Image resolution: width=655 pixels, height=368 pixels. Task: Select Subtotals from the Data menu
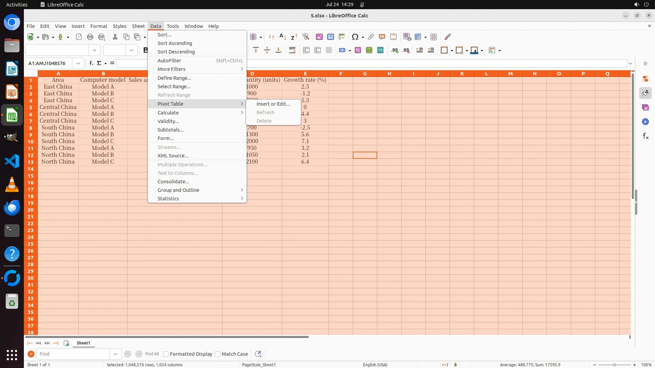point(171,130)
